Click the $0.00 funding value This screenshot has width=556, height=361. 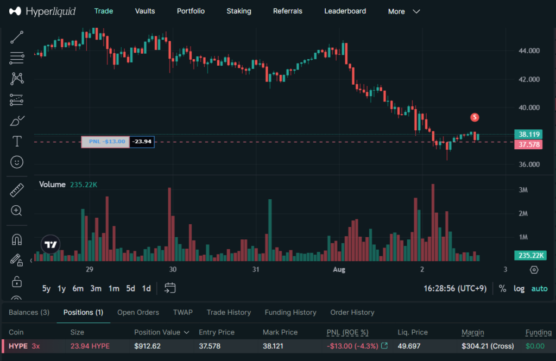point(535,346)
